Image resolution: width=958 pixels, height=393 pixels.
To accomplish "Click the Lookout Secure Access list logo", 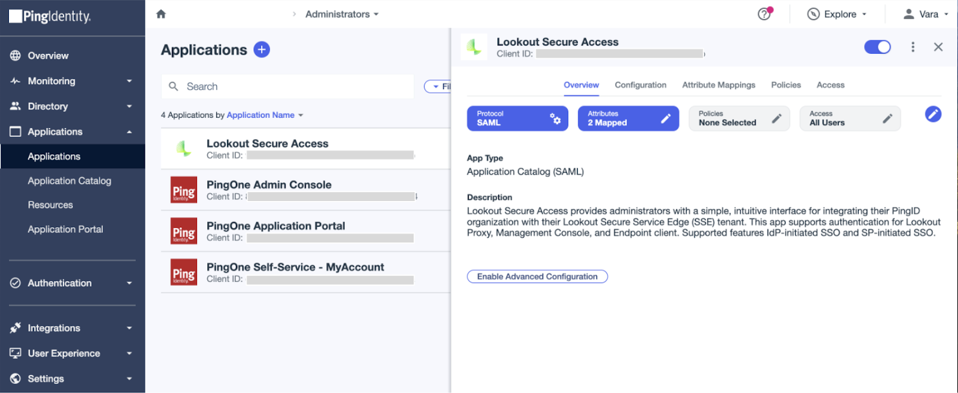I will coord(184,148).
